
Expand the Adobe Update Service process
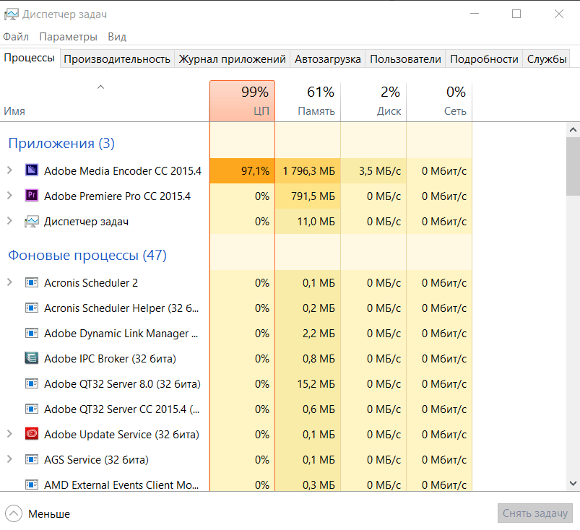(9, 434)
